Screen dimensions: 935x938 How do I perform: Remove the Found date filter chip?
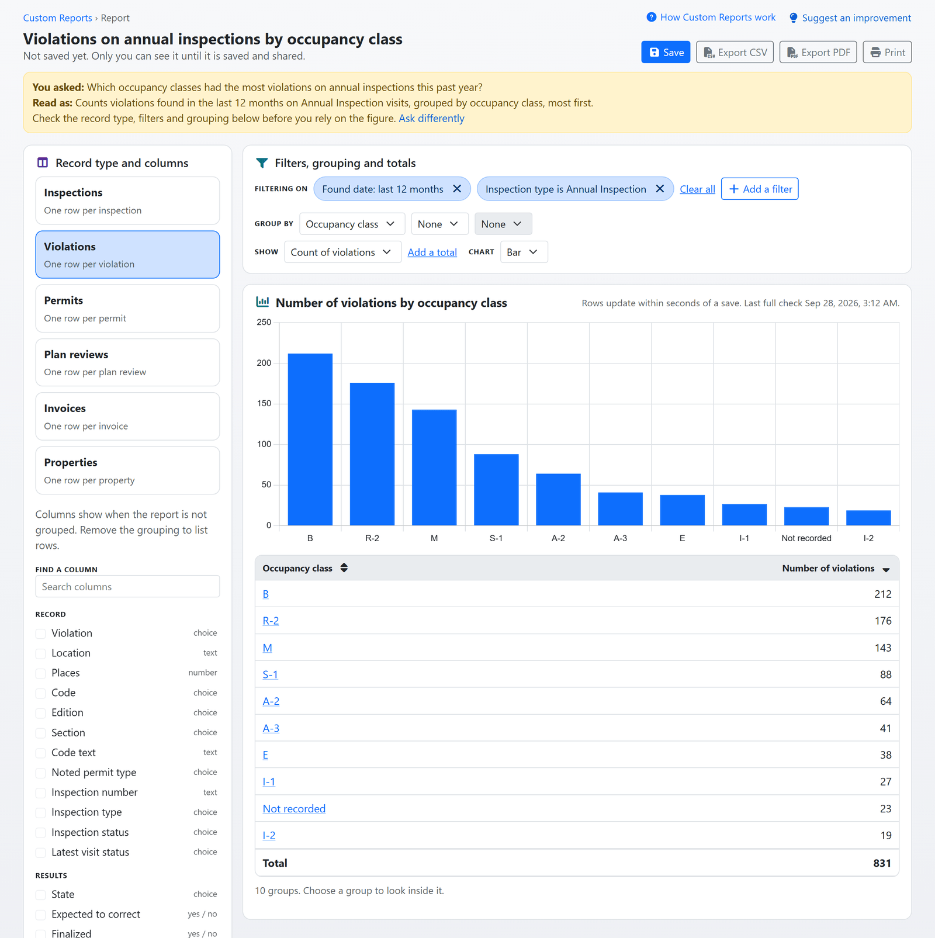(458, 189)
